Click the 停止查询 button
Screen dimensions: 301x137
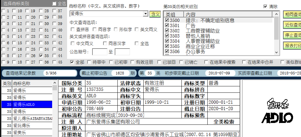click(292, 35)
